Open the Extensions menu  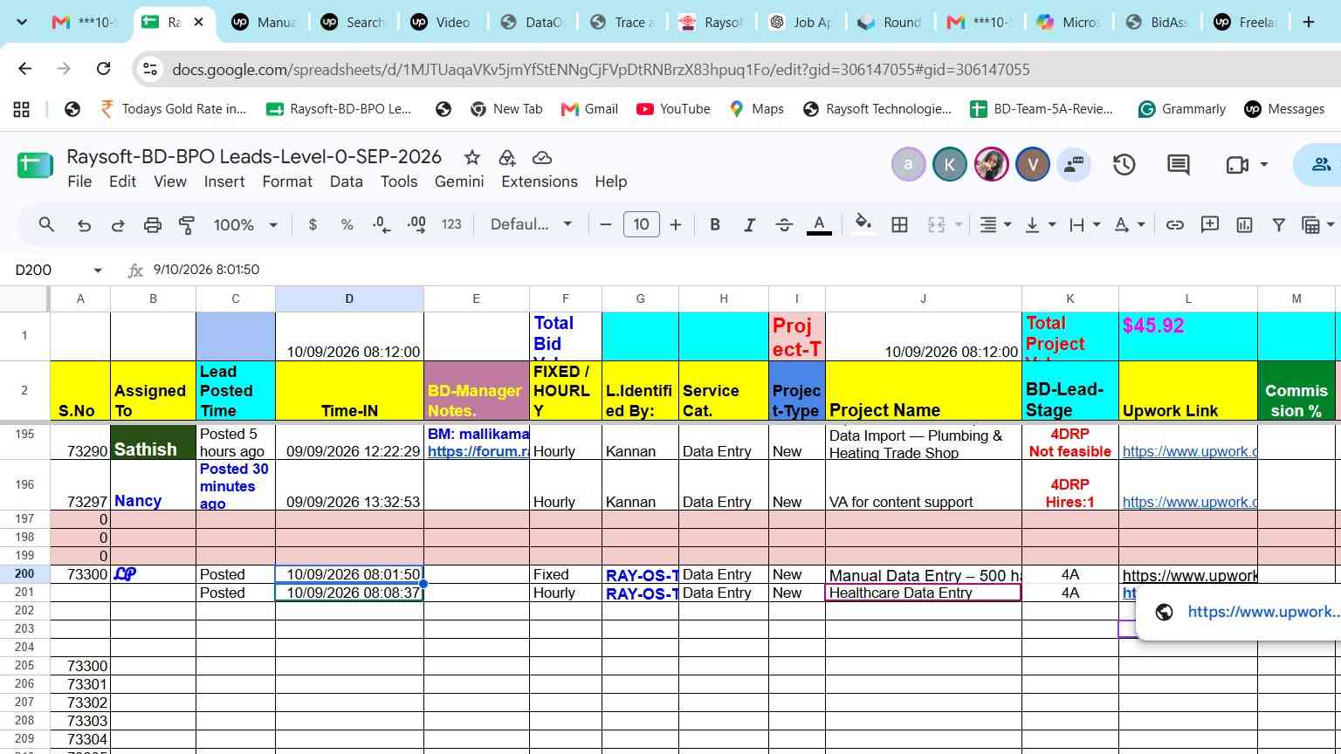click(x=540, y=182)
